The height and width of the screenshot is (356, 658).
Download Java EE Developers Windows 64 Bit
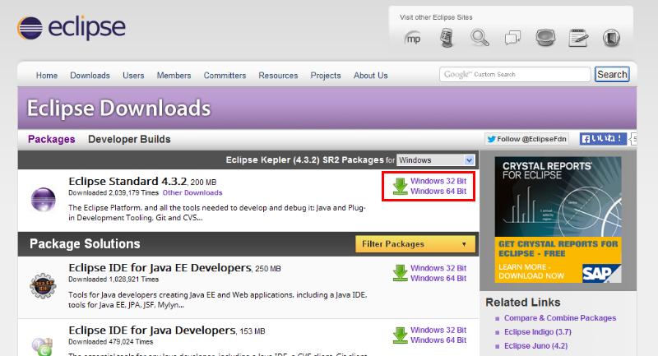[438, 279]
